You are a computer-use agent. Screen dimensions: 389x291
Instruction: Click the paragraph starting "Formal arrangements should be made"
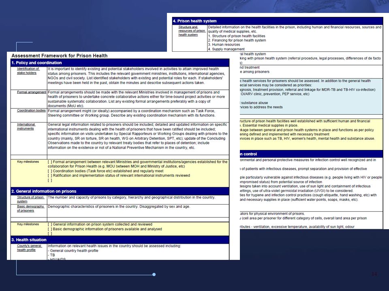point(136,99)
